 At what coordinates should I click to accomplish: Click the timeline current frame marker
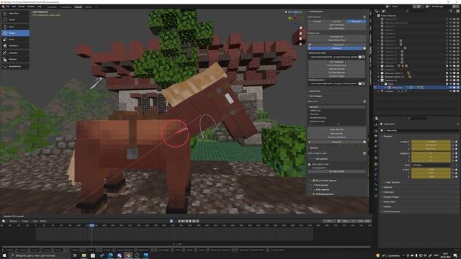click(x=91, y=225)
